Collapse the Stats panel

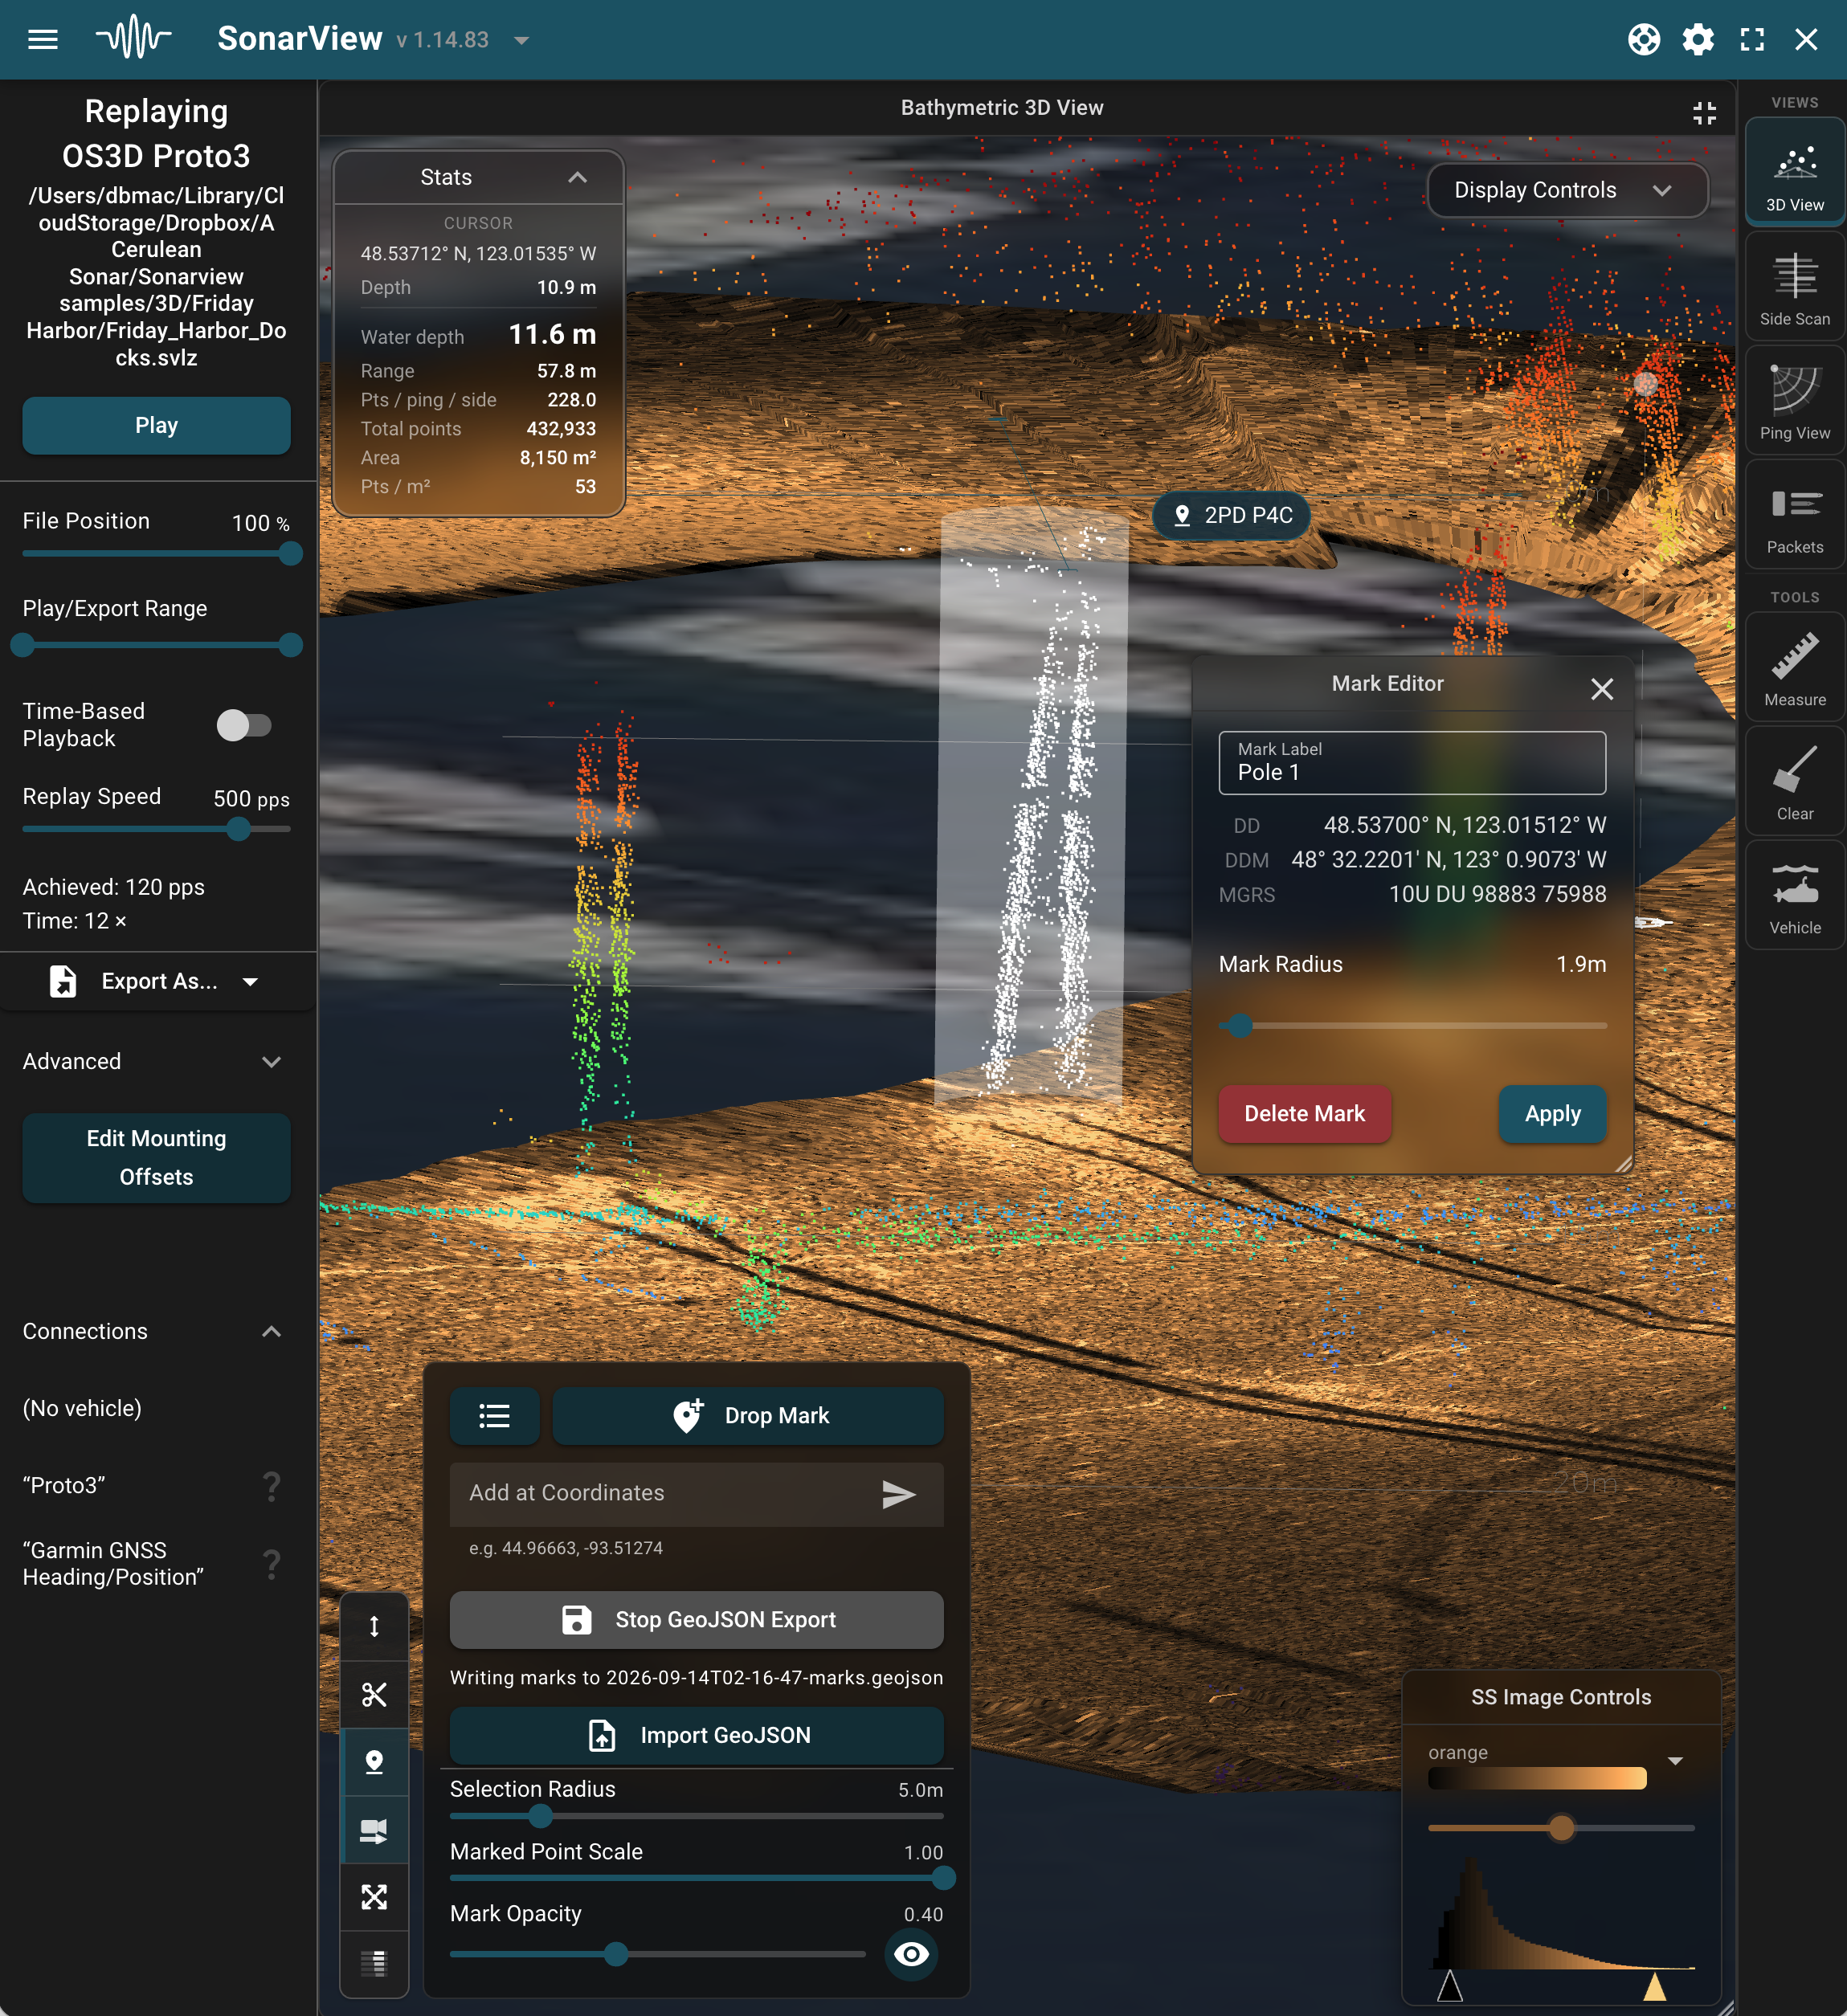577,177
